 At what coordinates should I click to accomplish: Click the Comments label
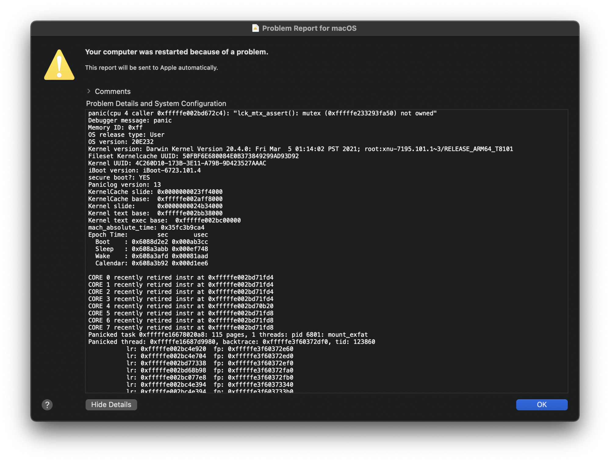(113, 91)
